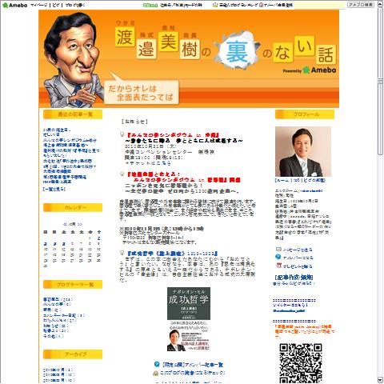Go to next month with calendar >> arrow
This screenshot has width=384, height=384.
pyautogui.click(x=79, y=224)
